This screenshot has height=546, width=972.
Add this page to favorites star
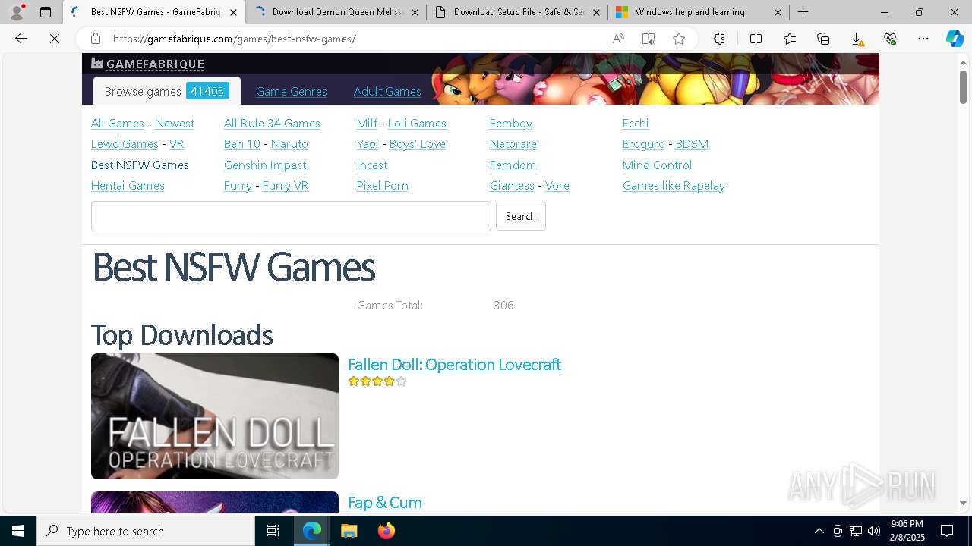(x=679, y=39)
